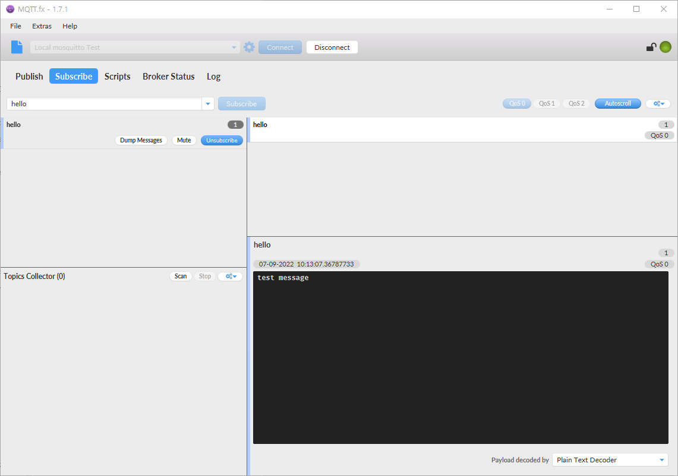Click the hello topic title in message details
Viewport: 678px width, 476px height.
point(262,245)
